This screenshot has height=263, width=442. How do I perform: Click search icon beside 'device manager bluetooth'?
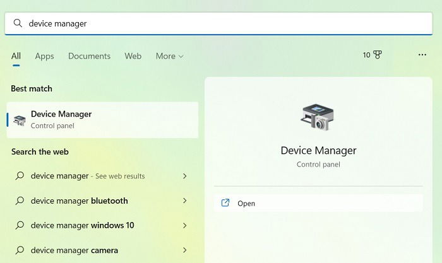click(20, 201)
